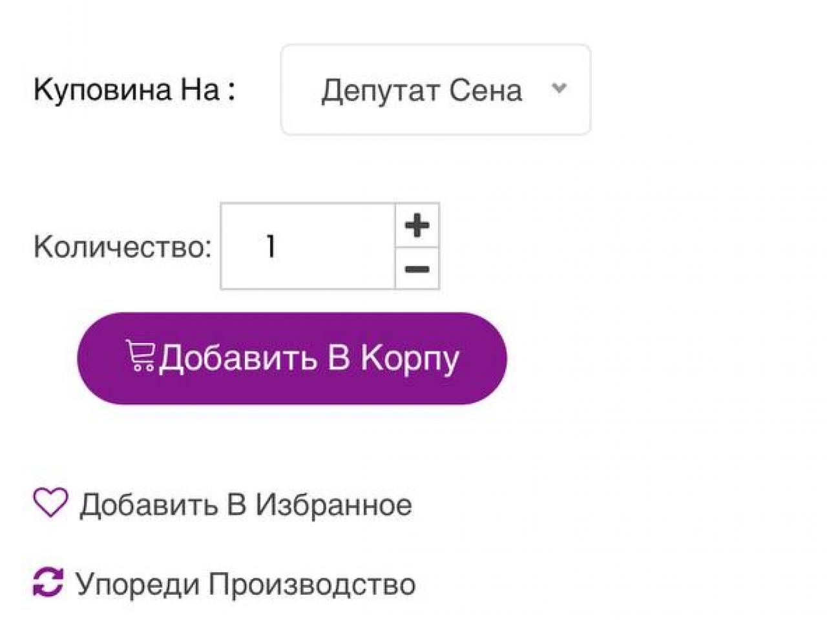The height and width of the screenshot is (620, 827).
Task: Click the Количество label
Action: (x=123, y=247)
